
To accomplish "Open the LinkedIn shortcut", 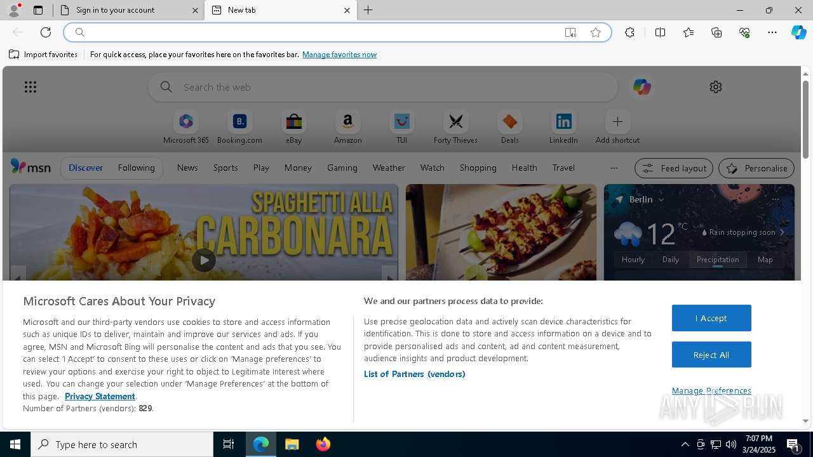I will pyautogui.click(x=563, y=128).
